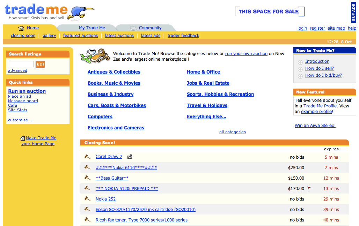359x226 pixels.
Task: Open Sports, Hobbies & Recreation category
Action: coord(220,94)
